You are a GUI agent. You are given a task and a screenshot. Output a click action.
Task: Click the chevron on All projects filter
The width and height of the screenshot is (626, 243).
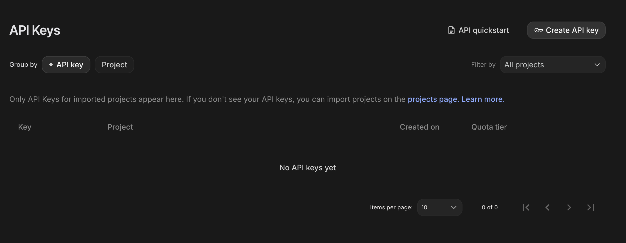(x=597, y=65)
